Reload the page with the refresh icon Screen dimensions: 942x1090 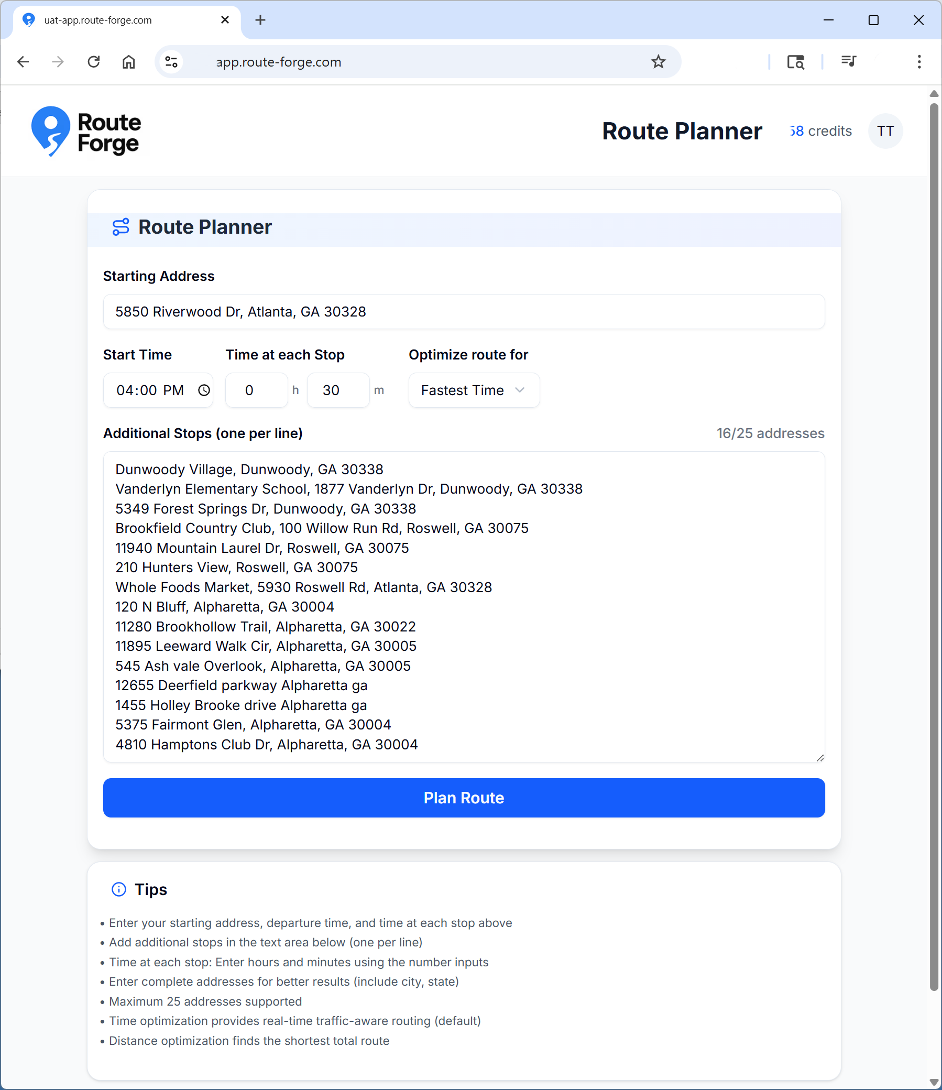[x=94, y=62]
